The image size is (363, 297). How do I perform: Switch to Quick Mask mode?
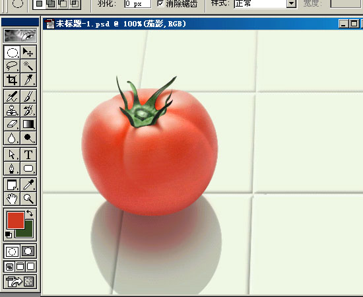(28, 251)
